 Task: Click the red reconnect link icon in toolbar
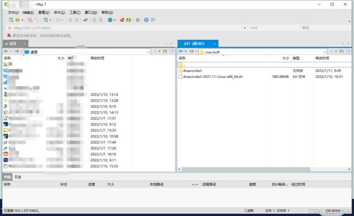[30, 20]
